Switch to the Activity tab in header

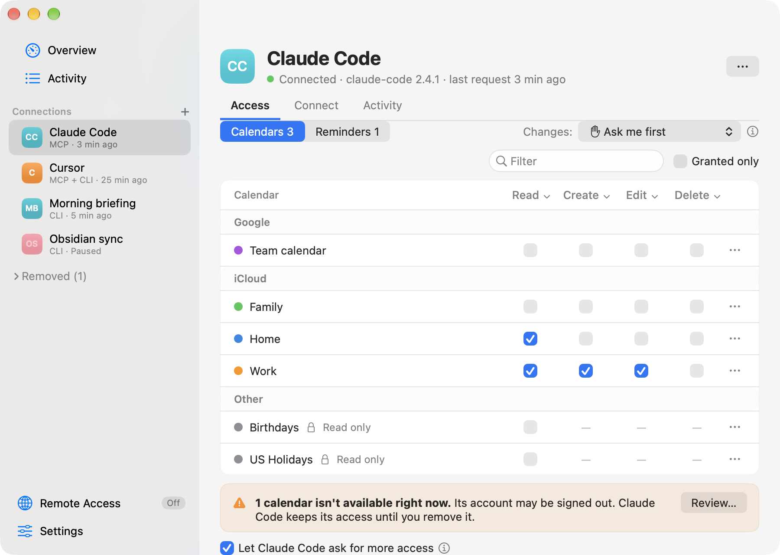point(383,105)
